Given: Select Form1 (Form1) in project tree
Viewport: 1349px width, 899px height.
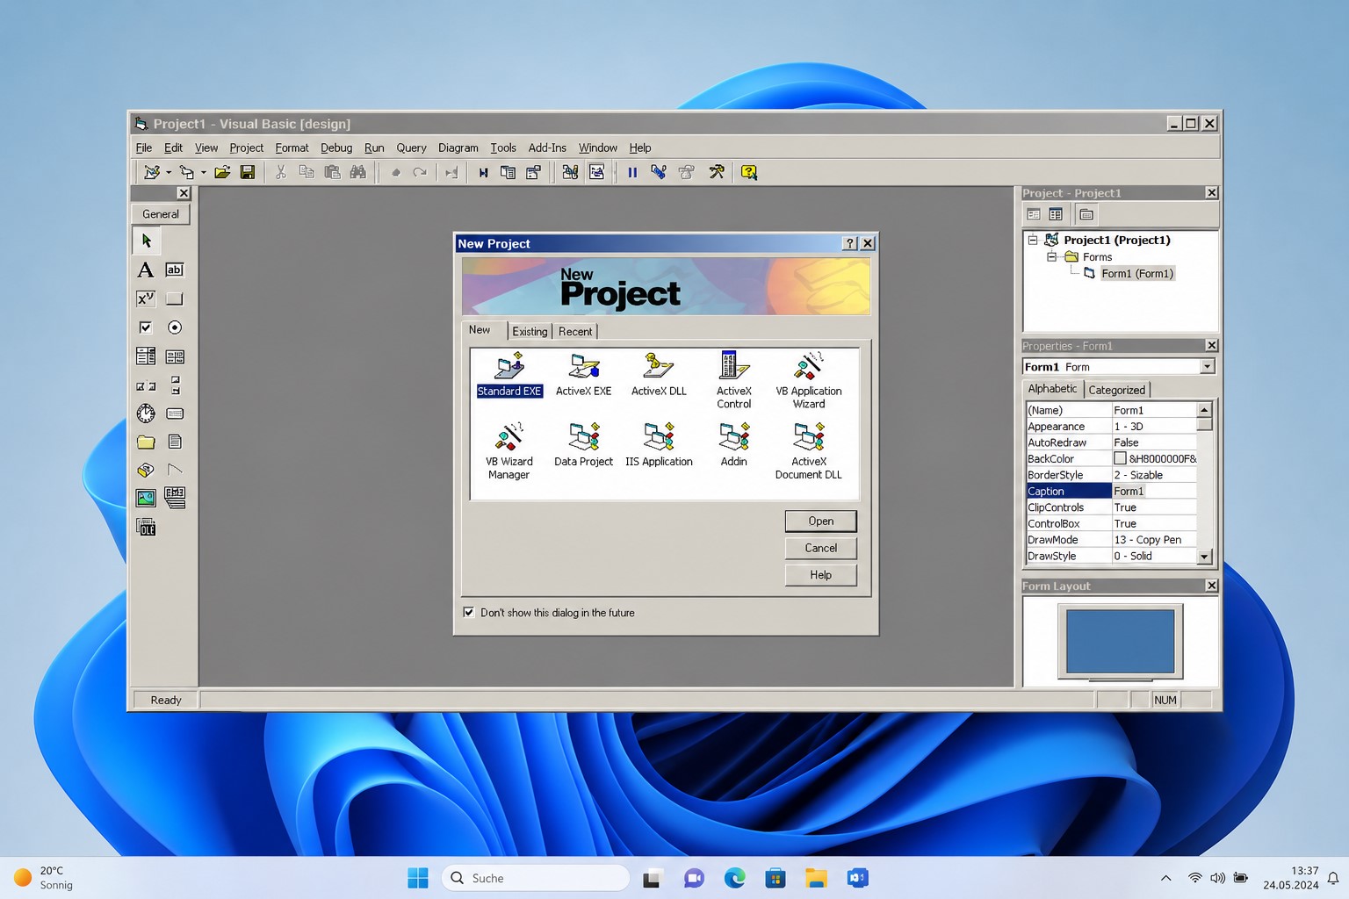Looking at the screenshot, I should coord(1137,273).
